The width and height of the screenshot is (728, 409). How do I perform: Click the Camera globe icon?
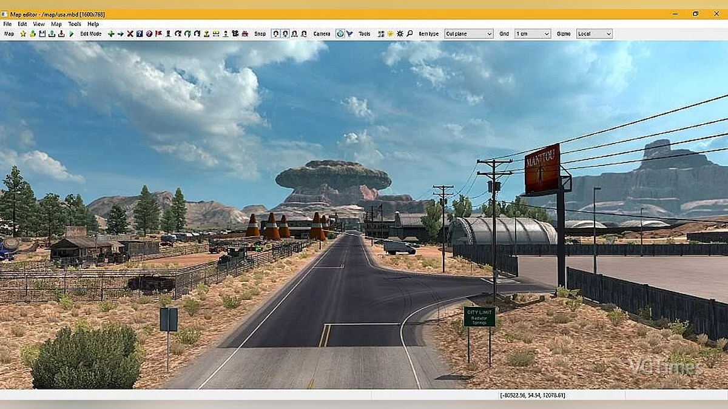pyautogui.click(x=340, y=33)
